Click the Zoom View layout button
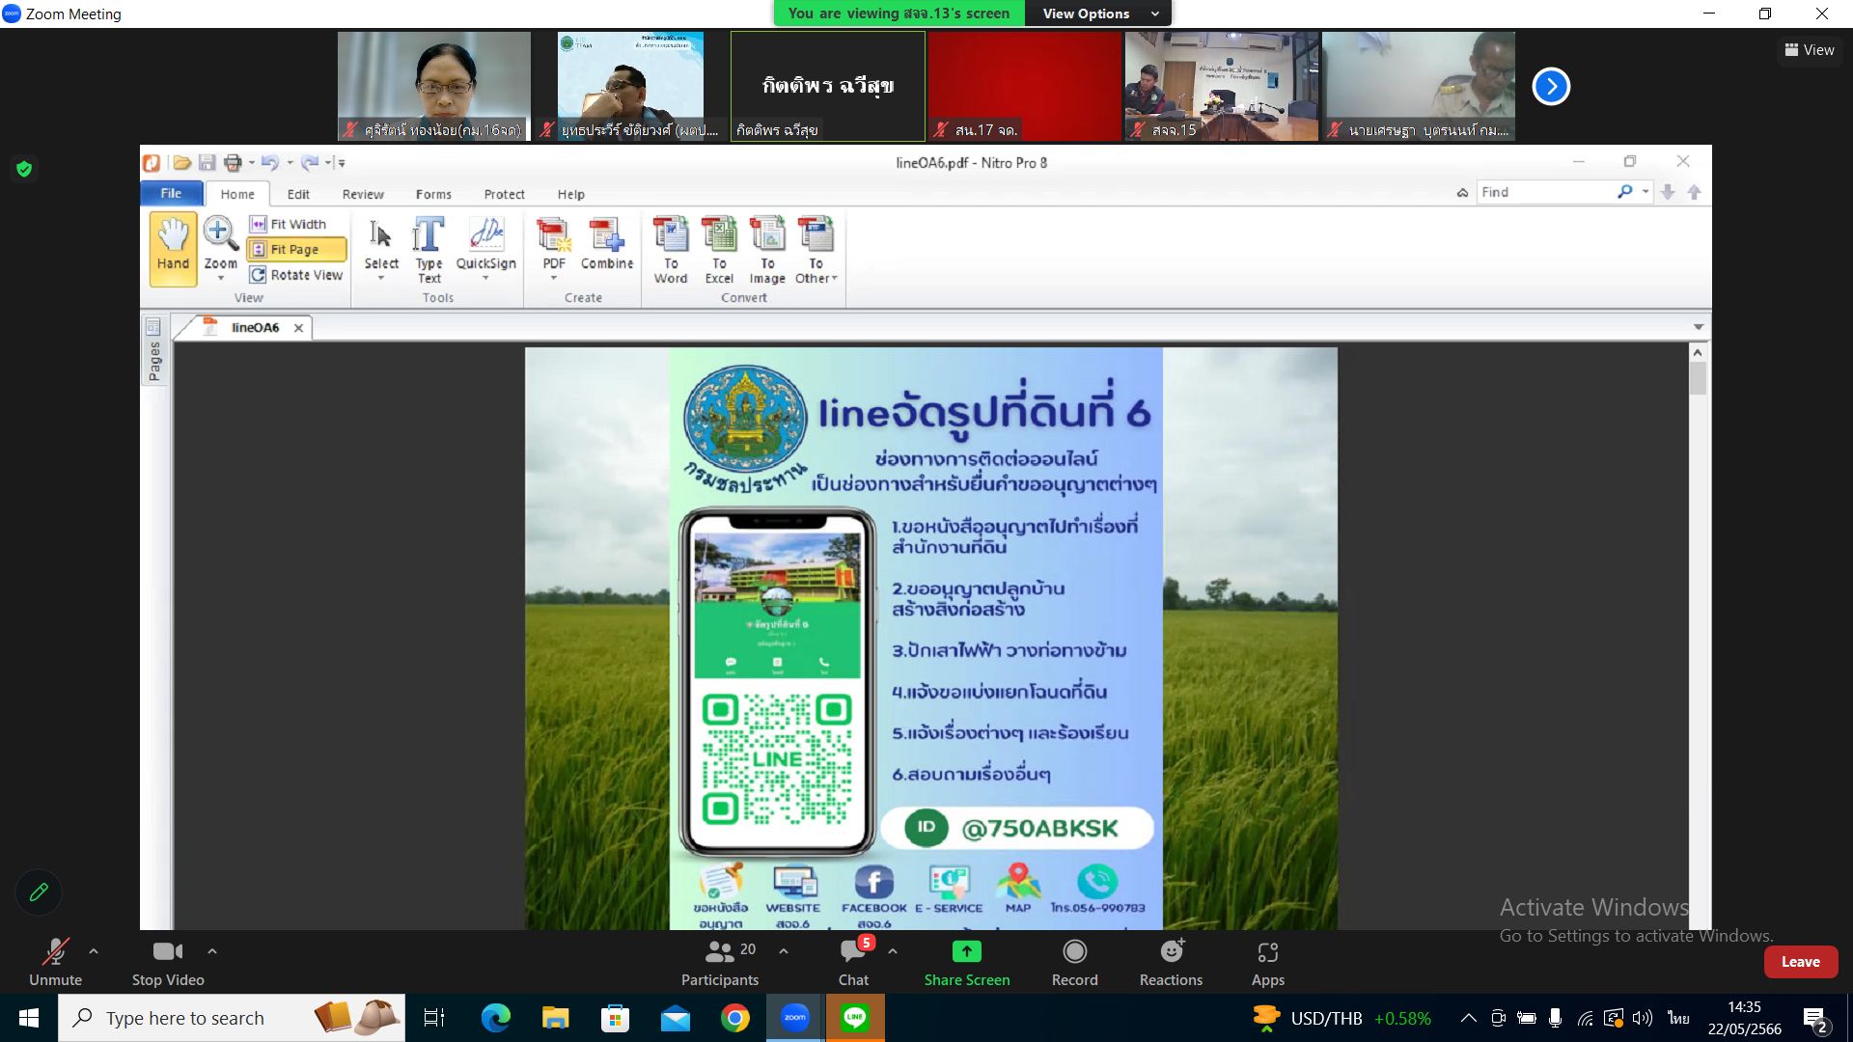This screenshot has width=1853, height=1042. click(1809, 50)
